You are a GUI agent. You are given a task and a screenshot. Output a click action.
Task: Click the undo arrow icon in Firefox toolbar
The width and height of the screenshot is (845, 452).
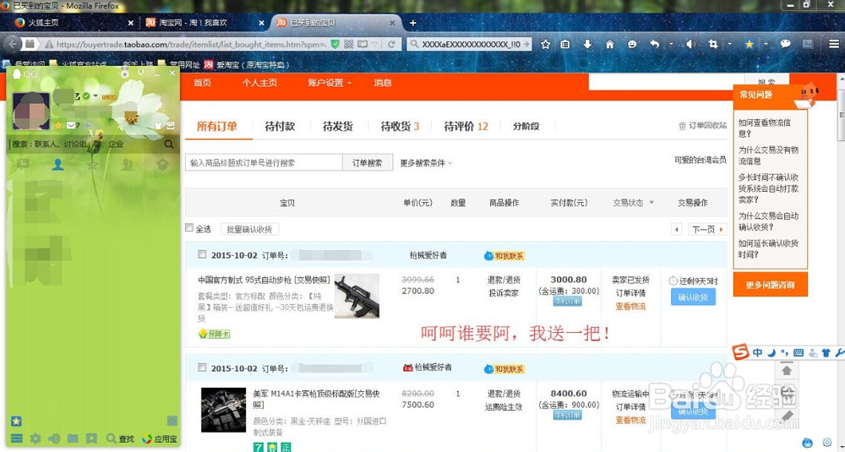pos(654,44)
